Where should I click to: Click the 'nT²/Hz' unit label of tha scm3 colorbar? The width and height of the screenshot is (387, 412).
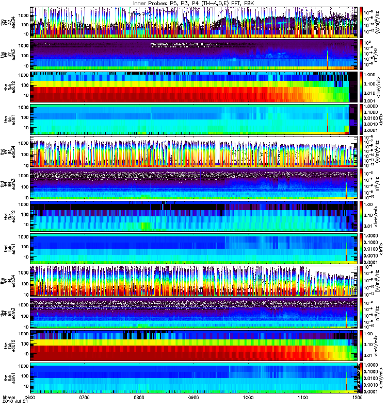(377, 55)
